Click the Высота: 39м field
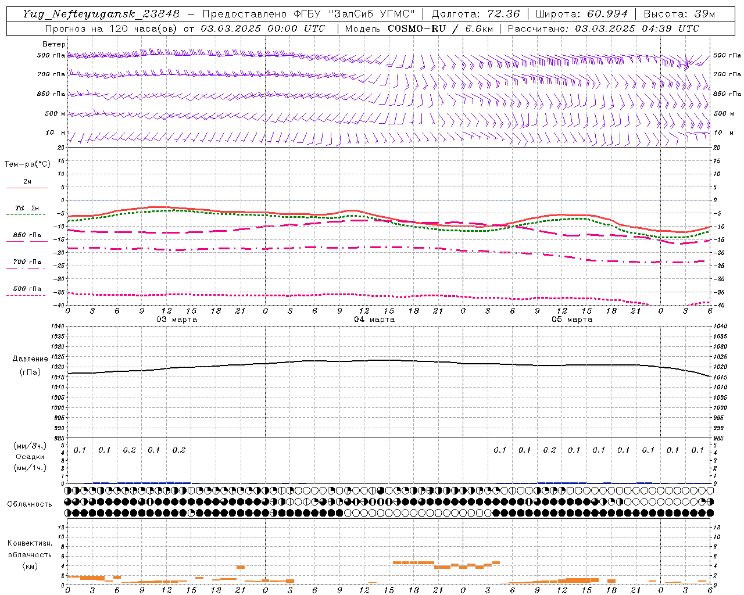 click(679, 14)
